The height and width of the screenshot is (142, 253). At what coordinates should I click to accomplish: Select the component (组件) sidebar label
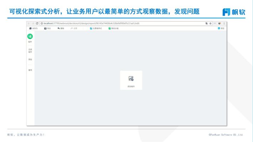point(30,42)
